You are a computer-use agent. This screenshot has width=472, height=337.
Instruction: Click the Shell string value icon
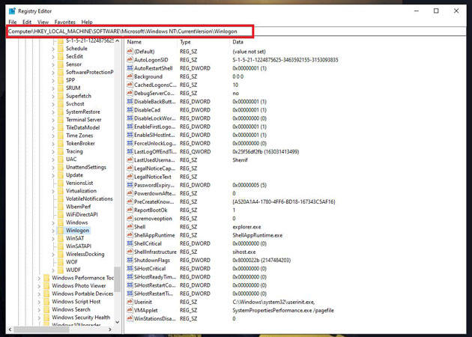130,227
